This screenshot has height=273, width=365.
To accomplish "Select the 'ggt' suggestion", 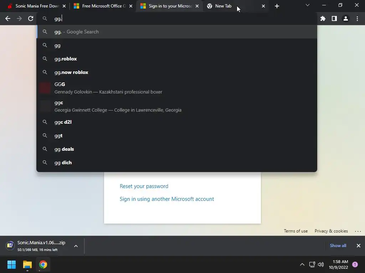I will click(x=177, y=135).
